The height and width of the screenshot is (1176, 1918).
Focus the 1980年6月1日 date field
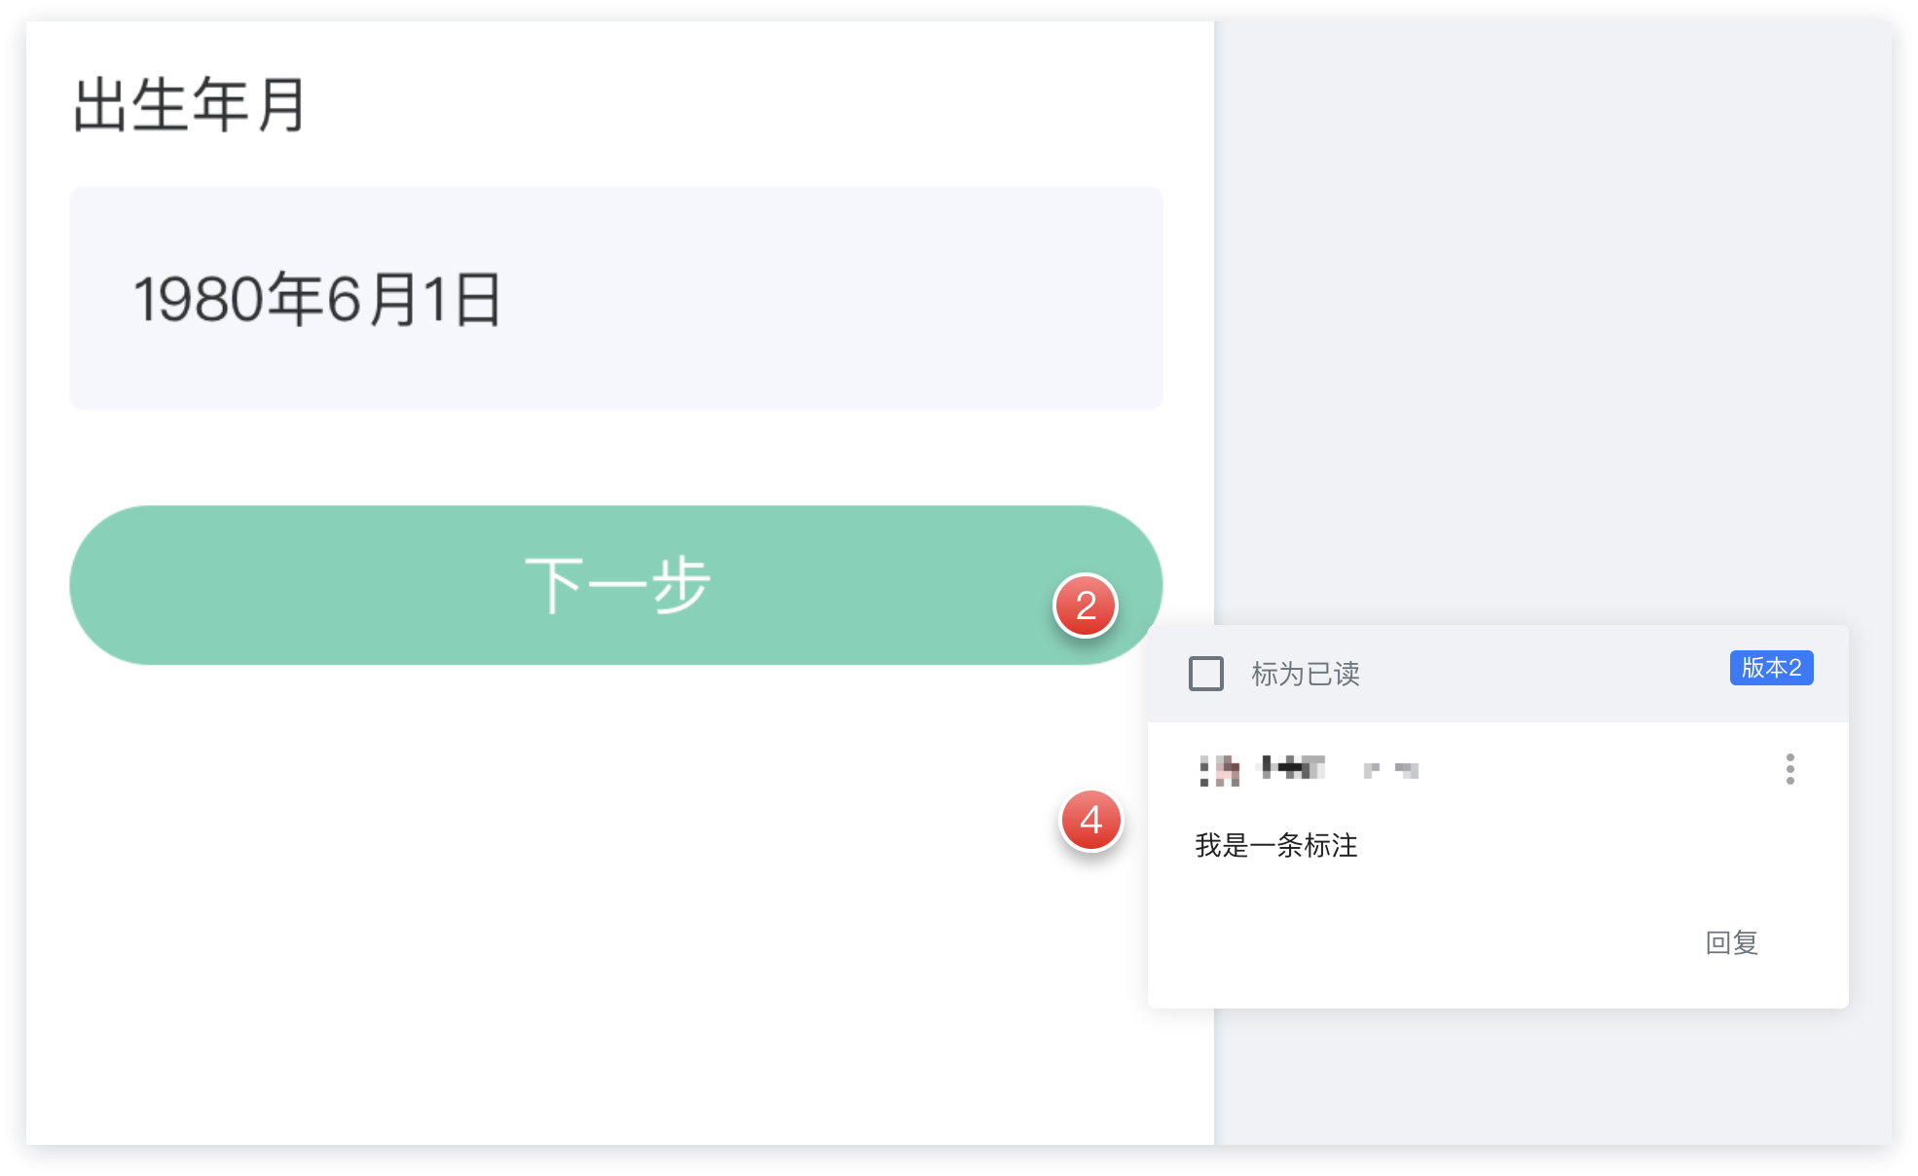615,298
